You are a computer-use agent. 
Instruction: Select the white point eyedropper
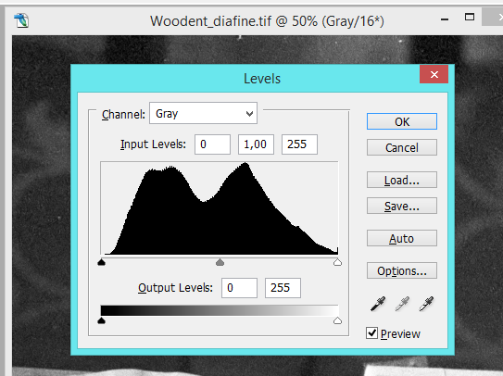(x=426, y=304)
